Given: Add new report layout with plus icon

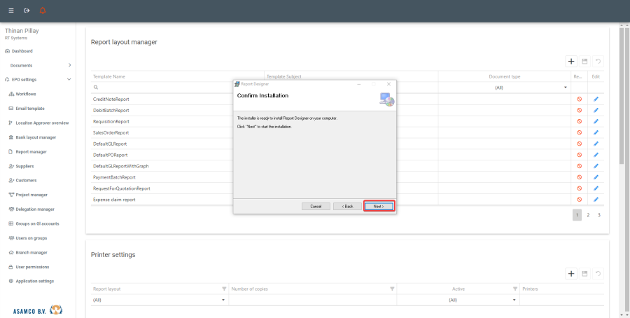Looking at the screenshot, I should pyautogui.click(x=571, y=62).
